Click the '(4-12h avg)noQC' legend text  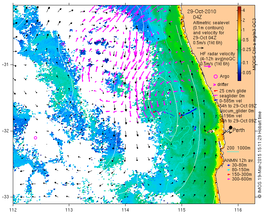[x=218, y=59]
